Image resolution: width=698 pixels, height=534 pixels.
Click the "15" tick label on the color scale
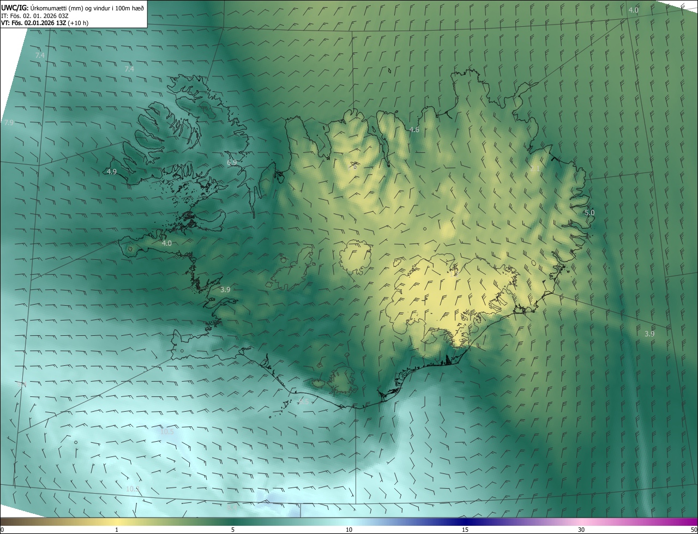tap(465, 530)
